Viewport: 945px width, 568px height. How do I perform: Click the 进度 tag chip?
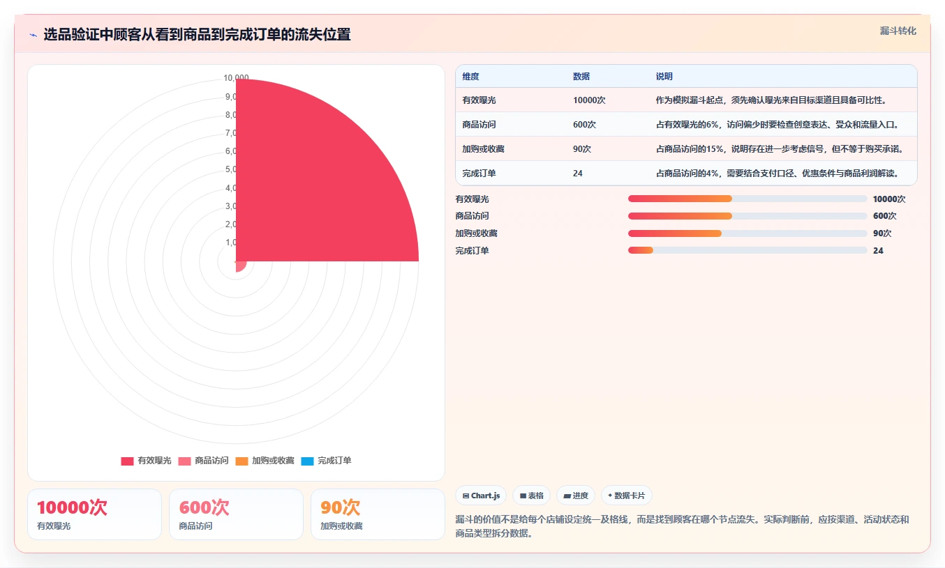[x=576, y=496]
